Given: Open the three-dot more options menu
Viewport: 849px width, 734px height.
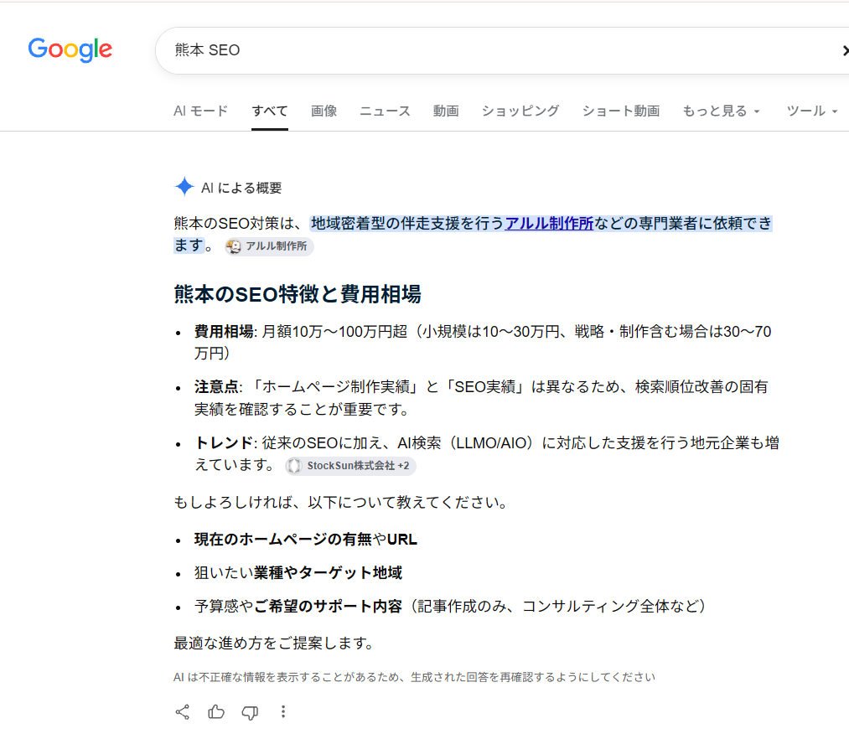Looking at the screenshot, I should 283,712.
